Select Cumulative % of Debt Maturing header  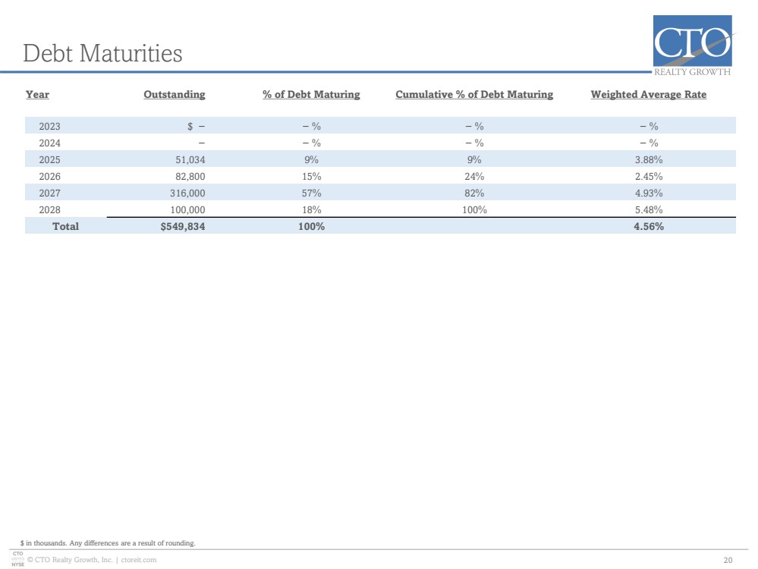(474, 94)
